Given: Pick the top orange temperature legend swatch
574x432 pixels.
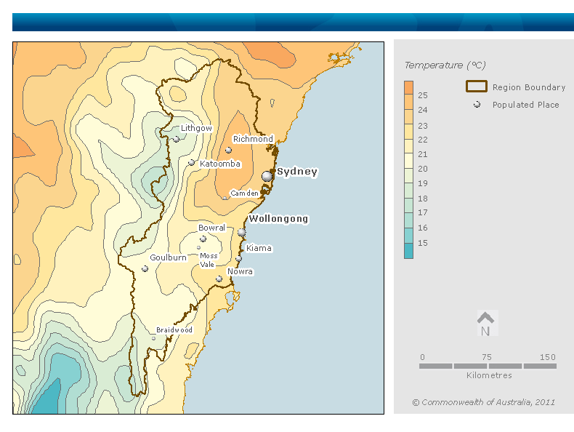Looking at the screenshot, I should click(x=408, y=88).
